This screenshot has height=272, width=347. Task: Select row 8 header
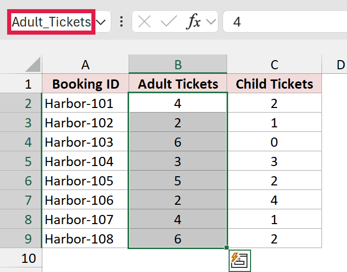coord(21,219)
